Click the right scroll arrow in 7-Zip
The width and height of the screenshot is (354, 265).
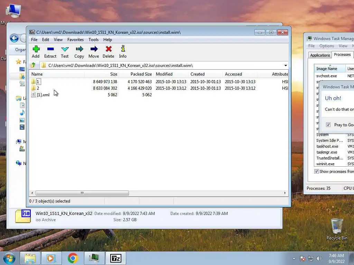pos(285,193)
